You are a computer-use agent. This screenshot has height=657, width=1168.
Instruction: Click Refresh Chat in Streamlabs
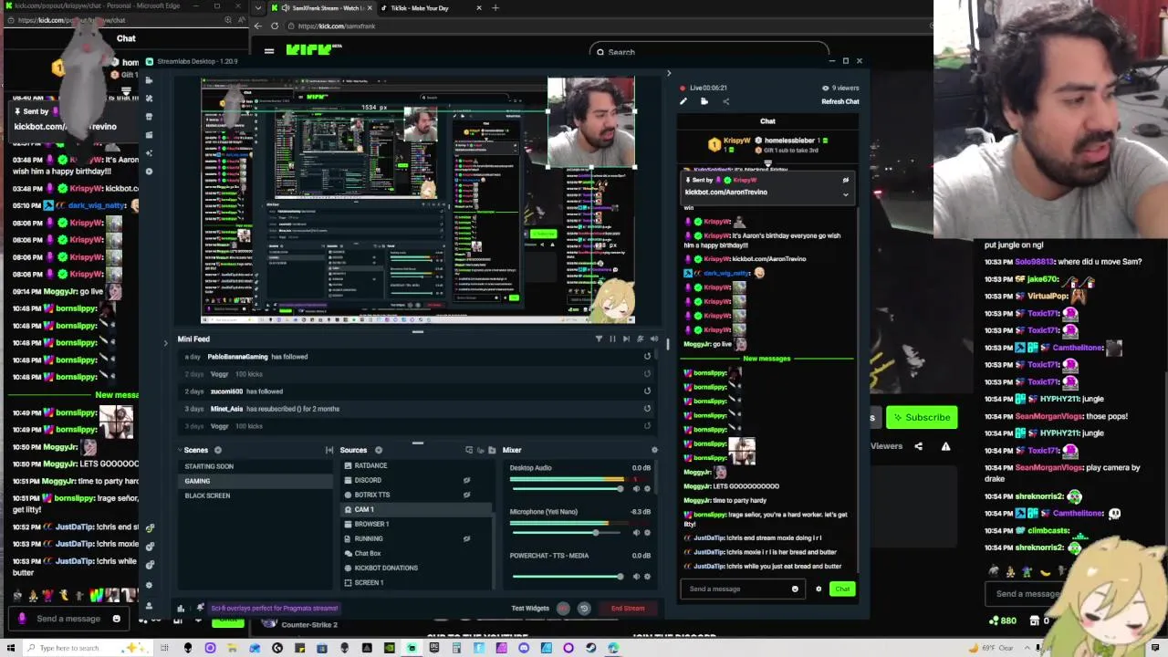coord(839,101)
